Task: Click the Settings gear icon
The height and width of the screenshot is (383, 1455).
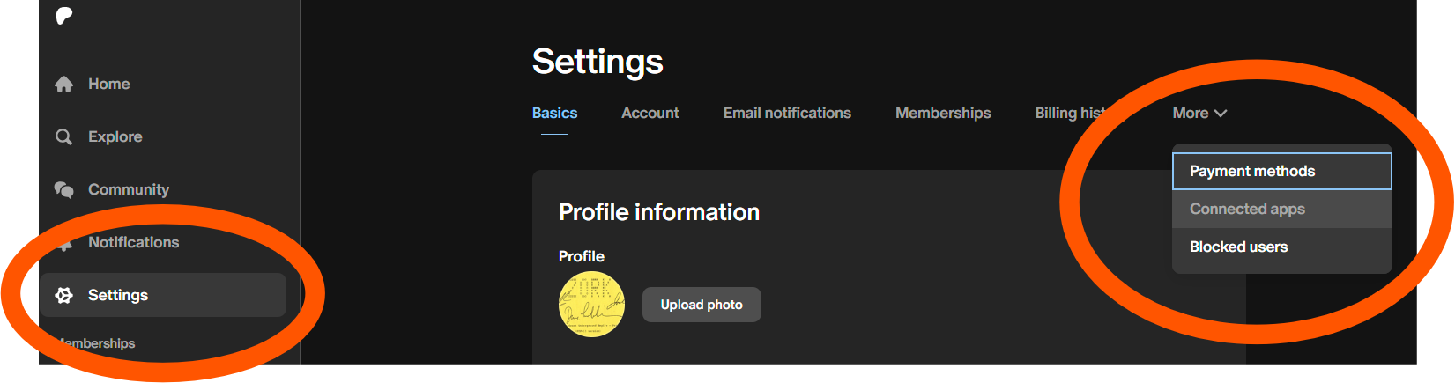Action: pyautogui.click(x=63, y=296)
